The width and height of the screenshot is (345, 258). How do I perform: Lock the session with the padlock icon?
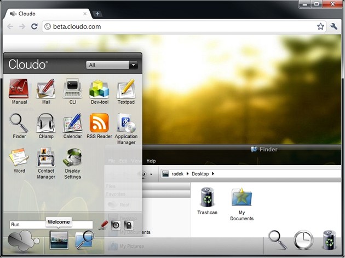[x=129, y=225]
